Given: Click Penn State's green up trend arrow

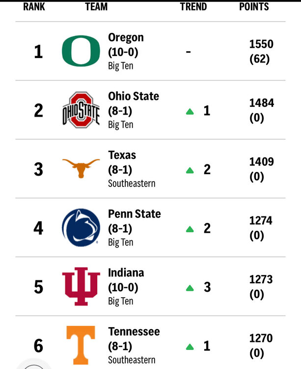Looking at the screenshot, I should (190, 229).
